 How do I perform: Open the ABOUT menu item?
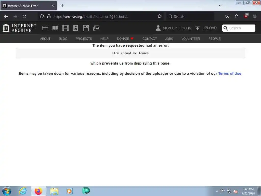[x=45, y=39]
